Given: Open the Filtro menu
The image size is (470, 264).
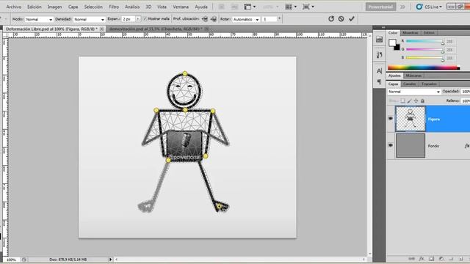Looking at the screenshot, I should click(114, 7).
